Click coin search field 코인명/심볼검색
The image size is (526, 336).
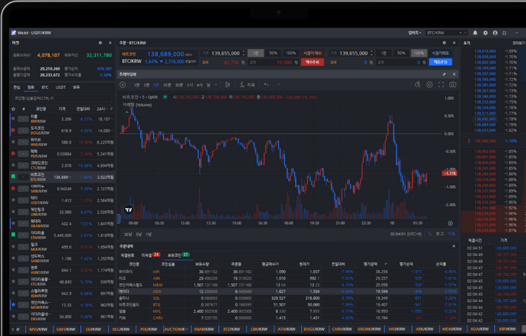coord(62,98)
